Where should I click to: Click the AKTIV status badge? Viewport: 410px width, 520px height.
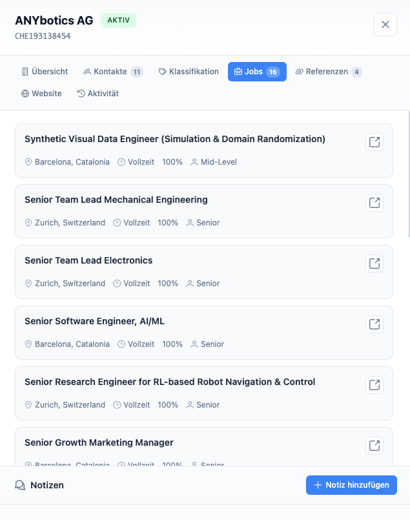(118, 20)
